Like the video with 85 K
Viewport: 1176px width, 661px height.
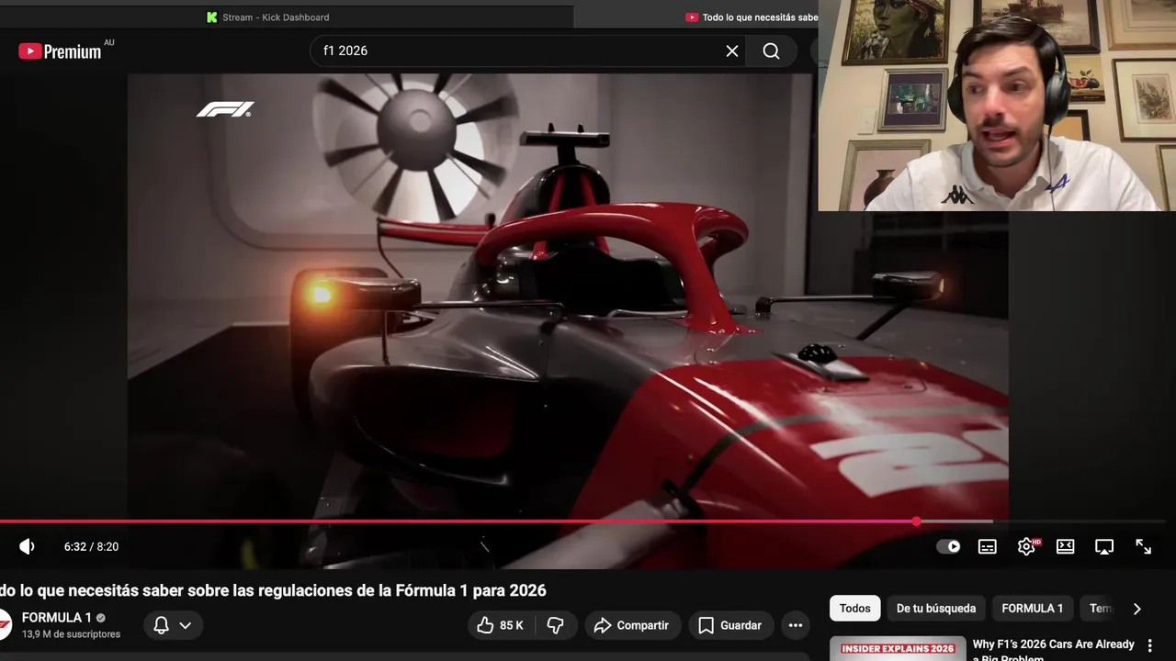click(x=500, y=625)
